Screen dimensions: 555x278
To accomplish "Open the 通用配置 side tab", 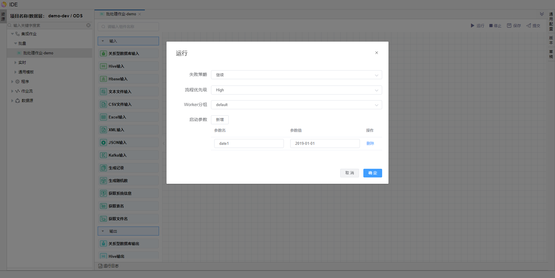I will coord(551,22).
